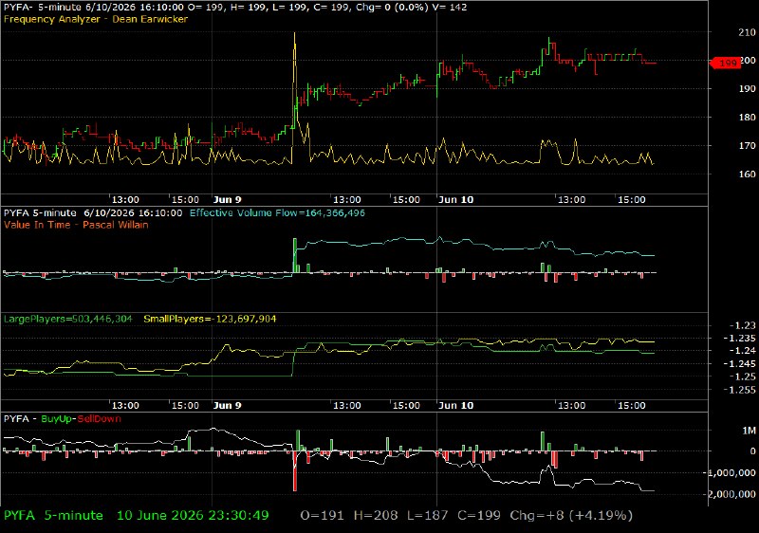The width and height of the screenshot is (759, 533).
Task: Click the 'LargePlayers=503,446,304' legend
Action: tap(67, 319)
